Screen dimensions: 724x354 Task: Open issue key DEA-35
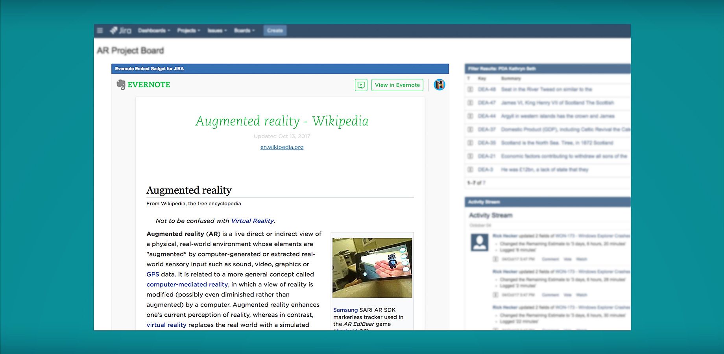tap(487, 143)
